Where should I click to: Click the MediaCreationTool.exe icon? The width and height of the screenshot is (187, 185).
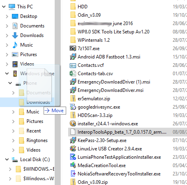point(73,166)
